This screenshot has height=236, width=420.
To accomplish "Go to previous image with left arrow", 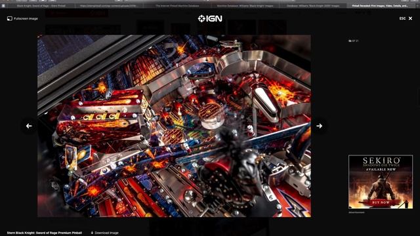I will pos(29,126).
